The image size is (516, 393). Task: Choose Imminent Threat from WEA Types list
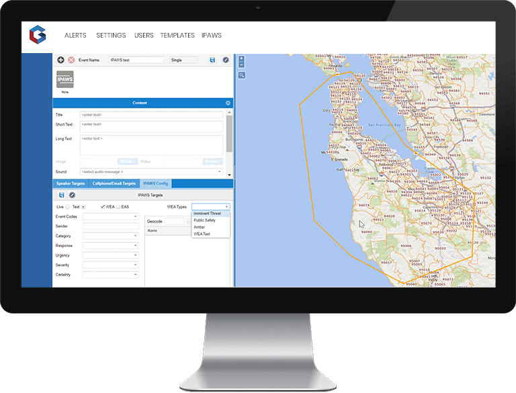[x=210, y=214]
